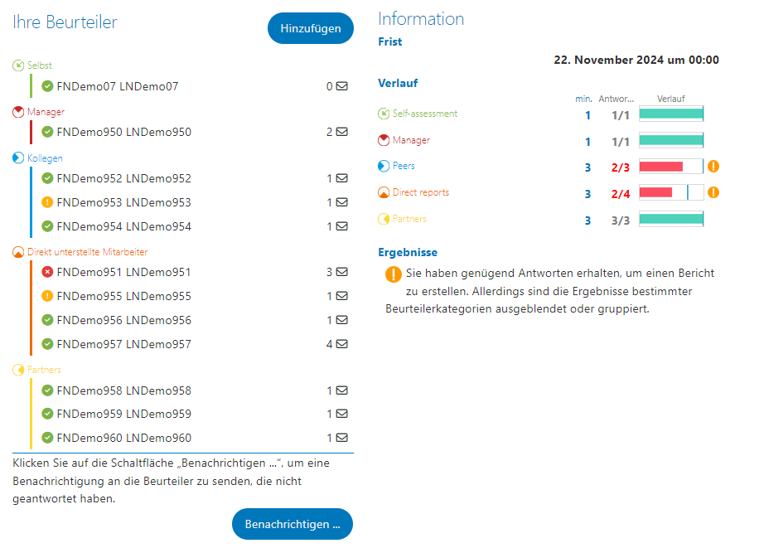Send reminders via the Benachrichtigen button
The image size is (764, 548).
point(293,524)
